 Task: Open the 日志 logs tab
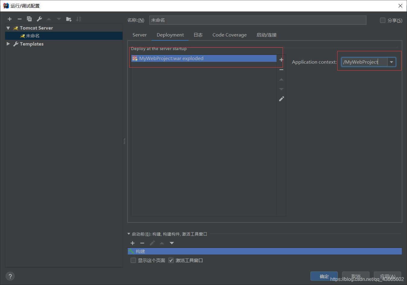[198, 35]
